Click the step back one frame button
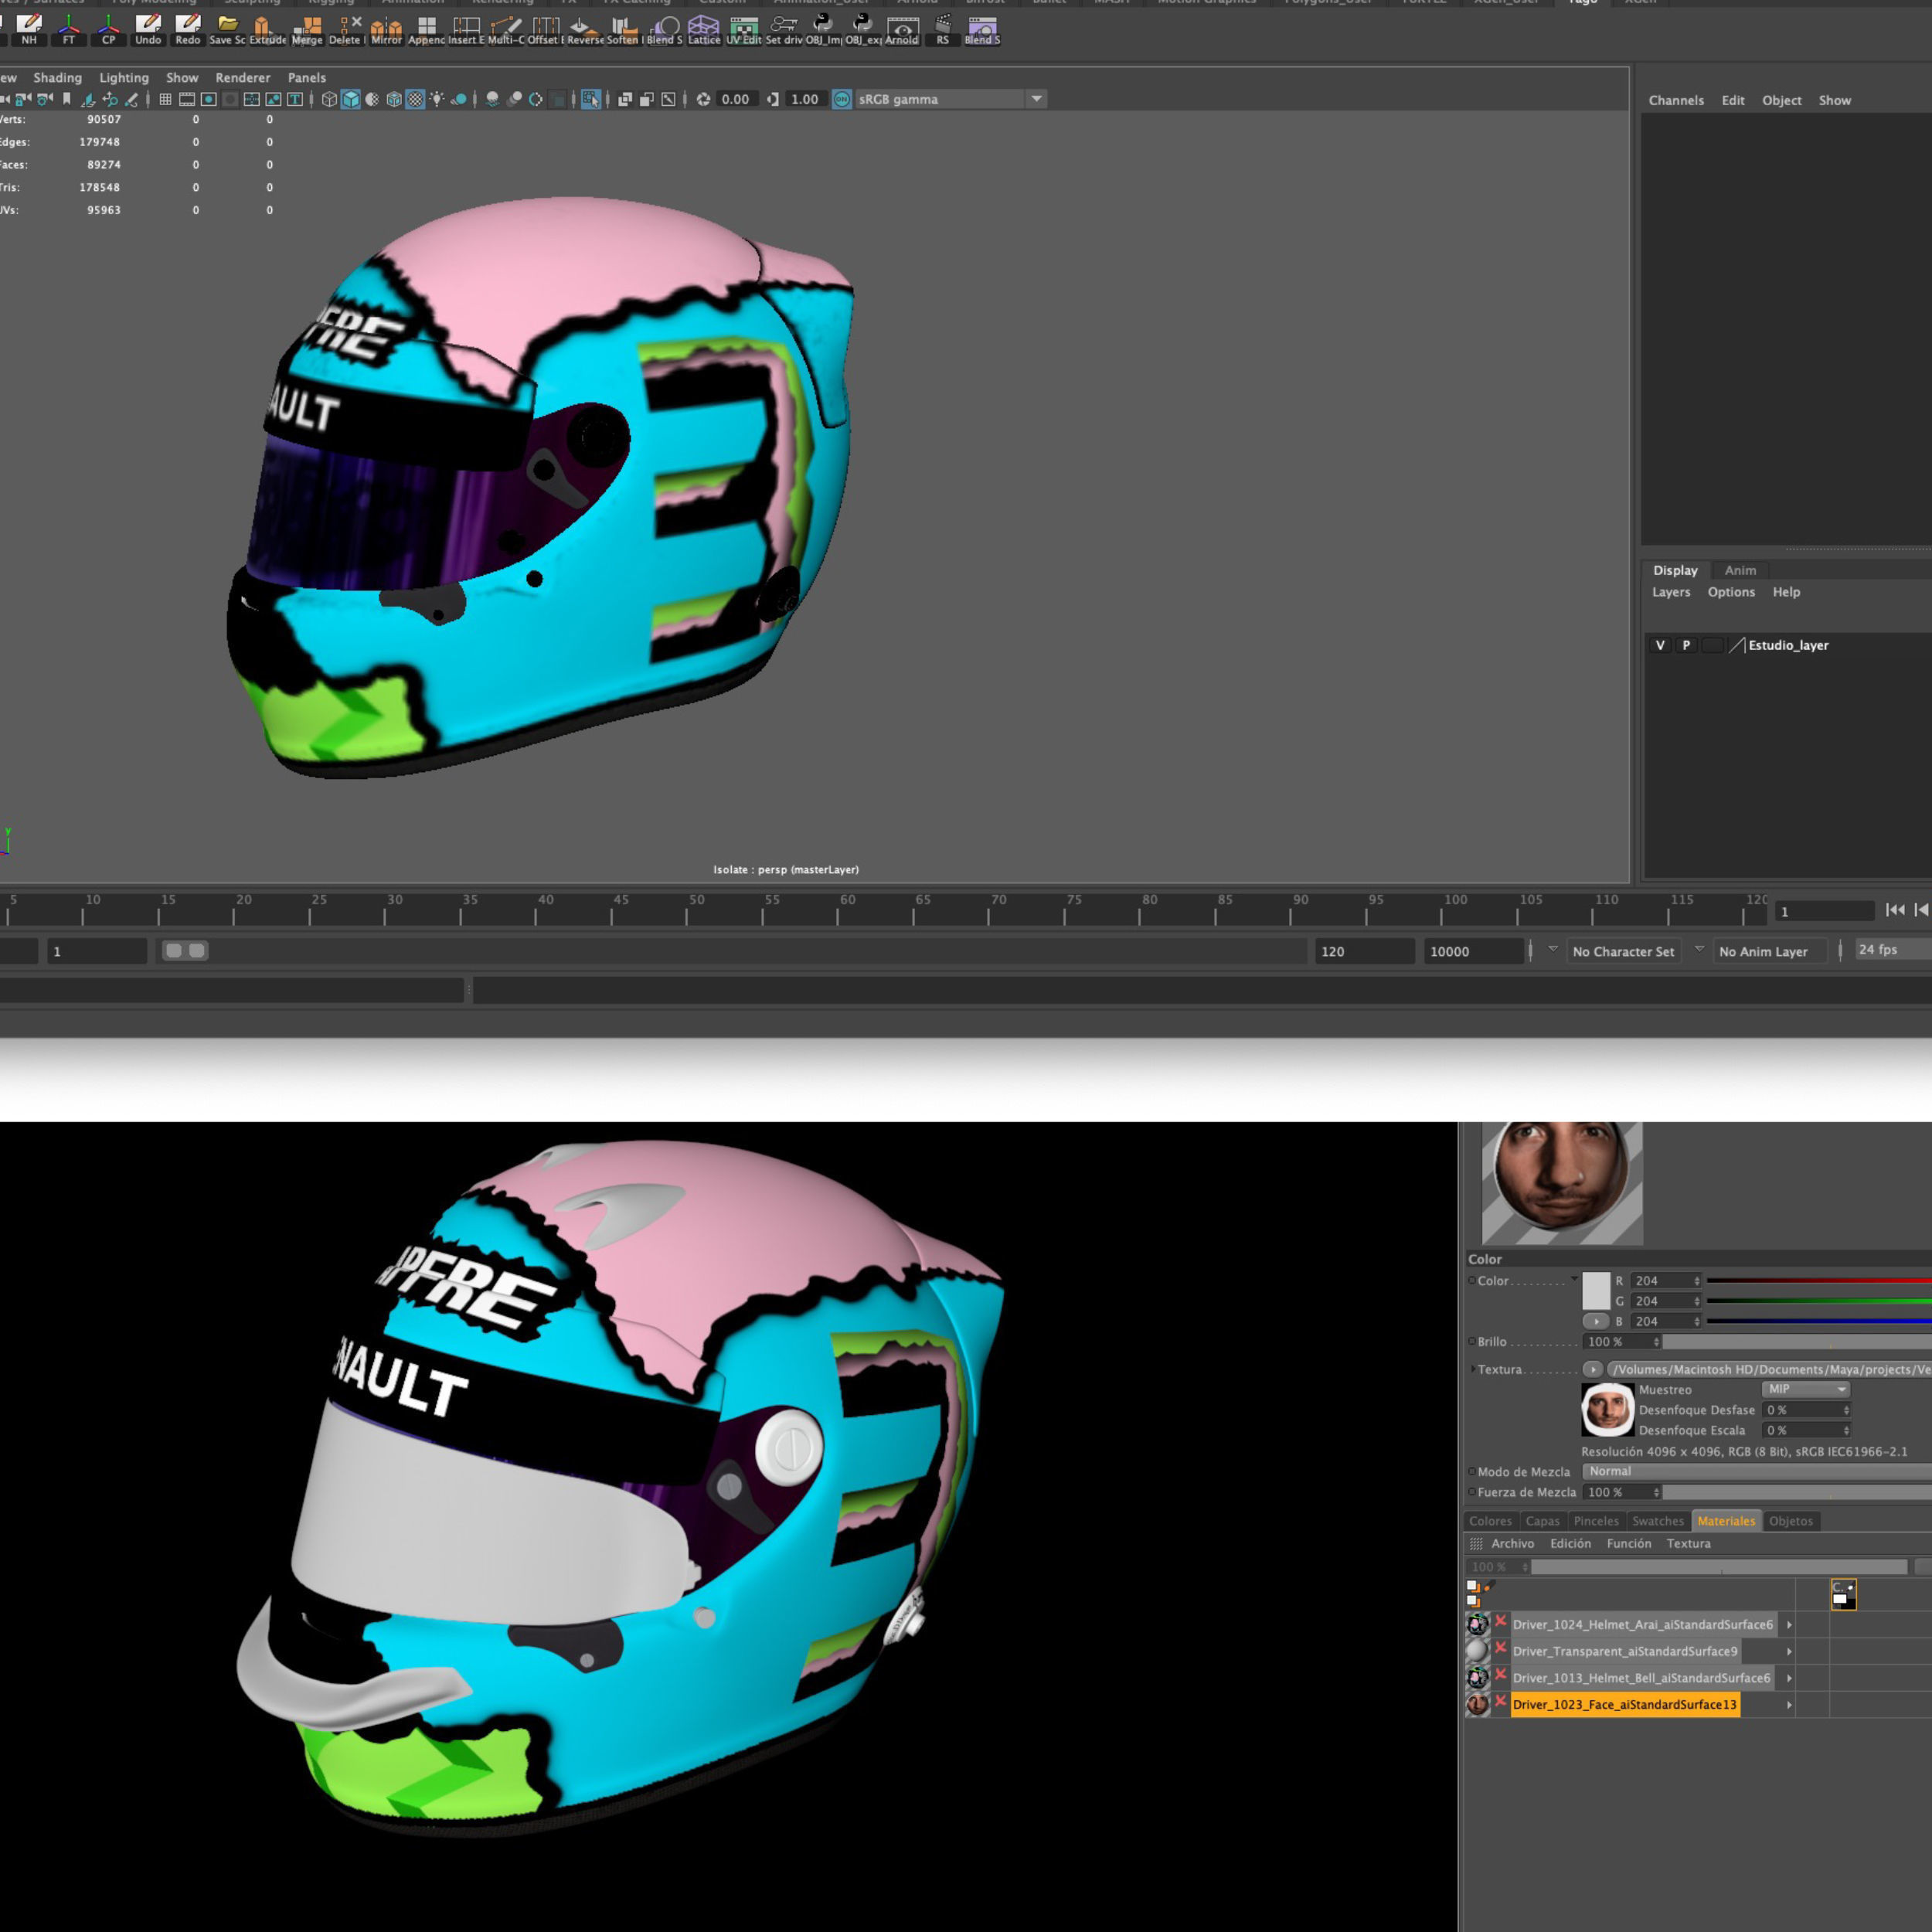The image size is (1932, 1932). tap(1921, 909)
